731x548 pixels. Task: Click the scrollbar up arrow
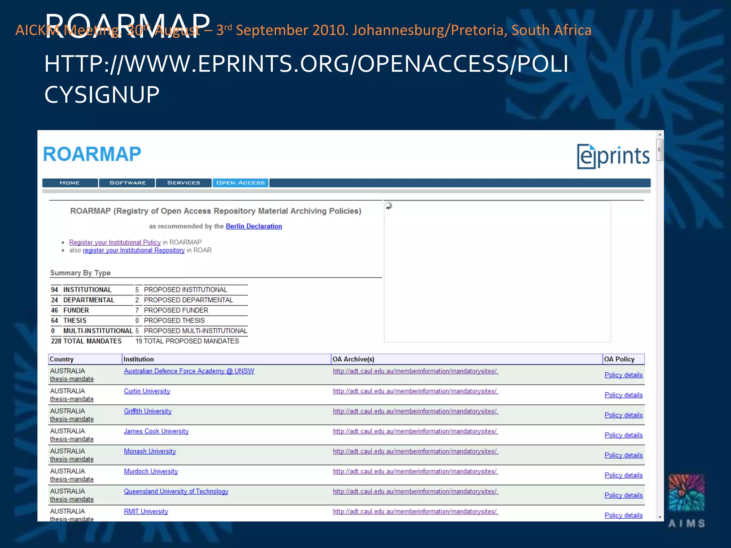(x=660, y=135)
